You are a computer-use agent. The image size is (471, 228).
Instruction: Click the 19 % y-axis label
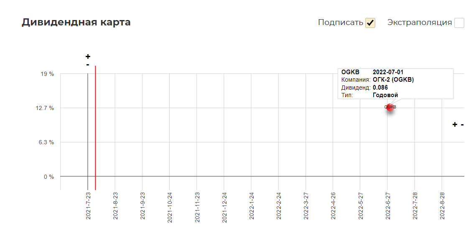click(x=47, y=74)
